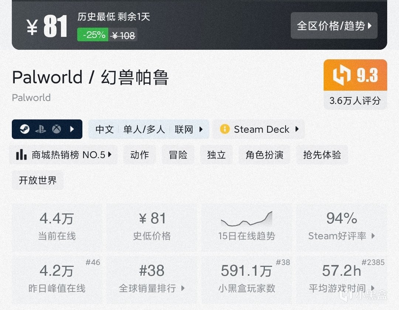Image resolution: width=399 pixels, height=310 pixels.
Task: Expand the 中文 单人/多人 联网 features arrow
Action: [201, 129]
